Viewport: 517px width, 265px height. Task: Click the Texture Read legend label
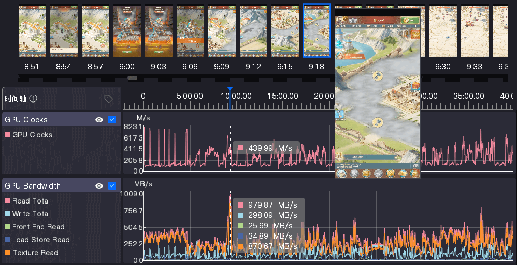pyautogui.click(x=35, y=253)
